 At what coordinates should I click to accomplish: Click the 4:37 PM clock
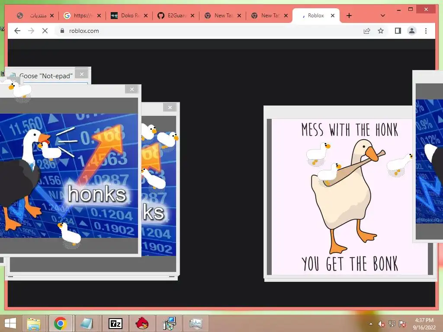coord(424,320)
